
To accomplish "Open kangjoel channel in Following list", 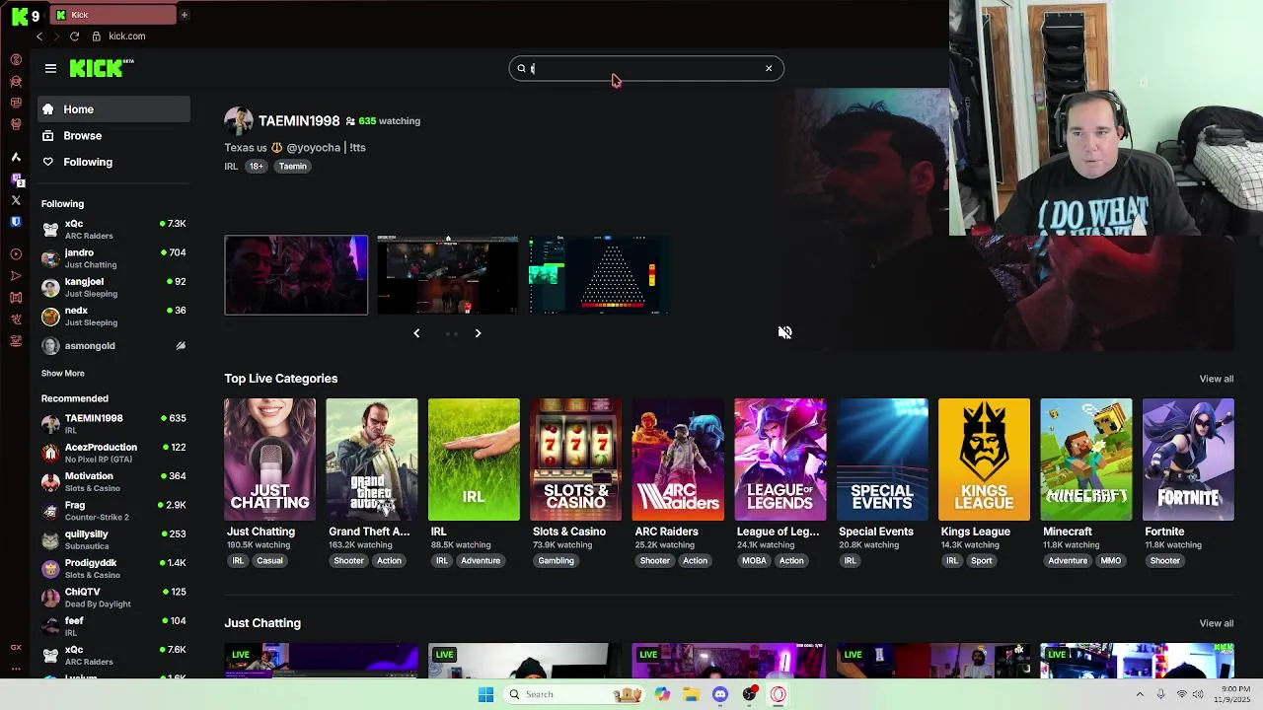I will click(113, 287).
